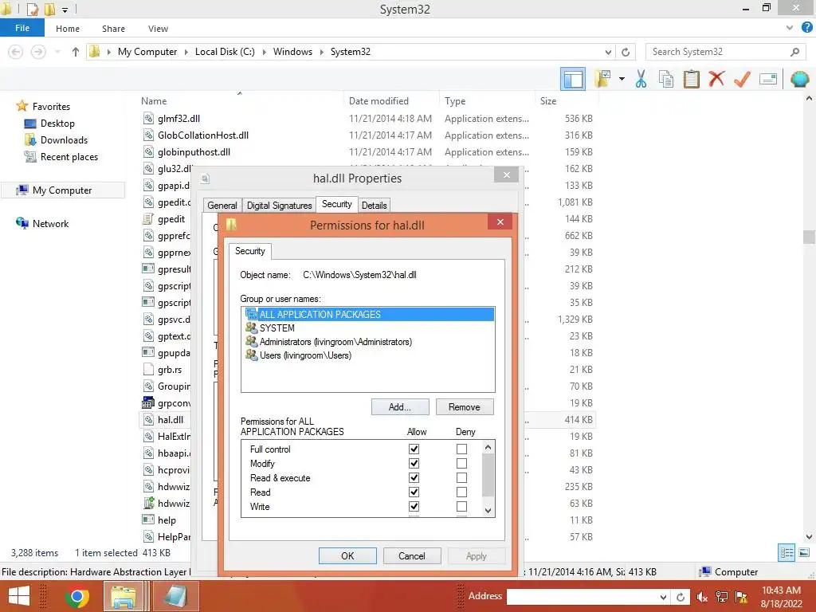Check Deny for Write permission

coord(461,506)
